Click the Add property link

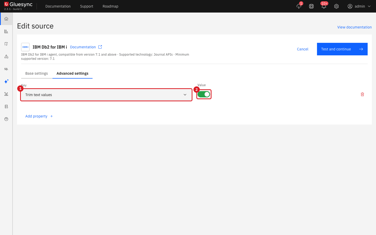[x=39, y=116]
